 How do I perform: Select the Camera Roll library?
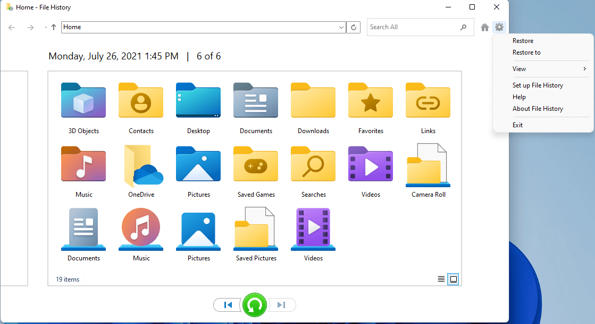[428, 171]
